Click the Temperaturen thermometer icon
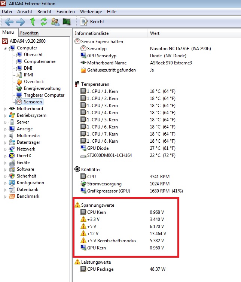241x282 pixels. 77,84
